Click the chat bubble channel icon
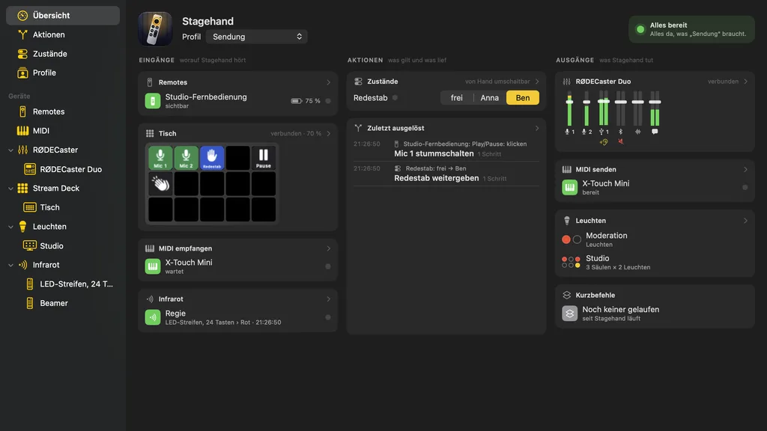The image size is (767, 431). click(x=655, y=132)
